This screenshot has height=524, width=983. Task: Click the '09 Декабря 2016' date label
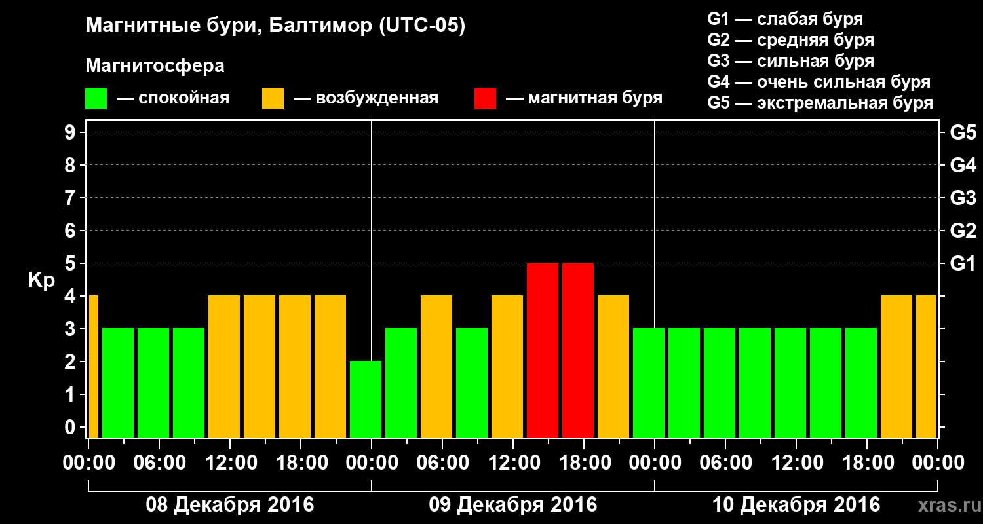(x=512, y=505)
